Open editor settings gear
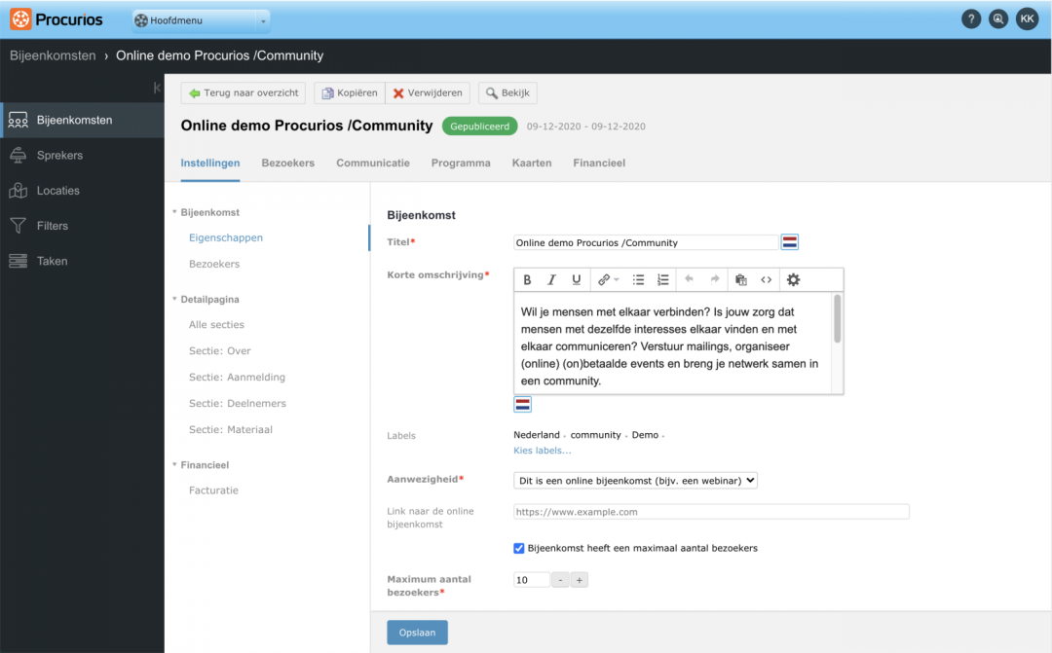The width and height of the screenshot is (1052, 653). [793, 279]
